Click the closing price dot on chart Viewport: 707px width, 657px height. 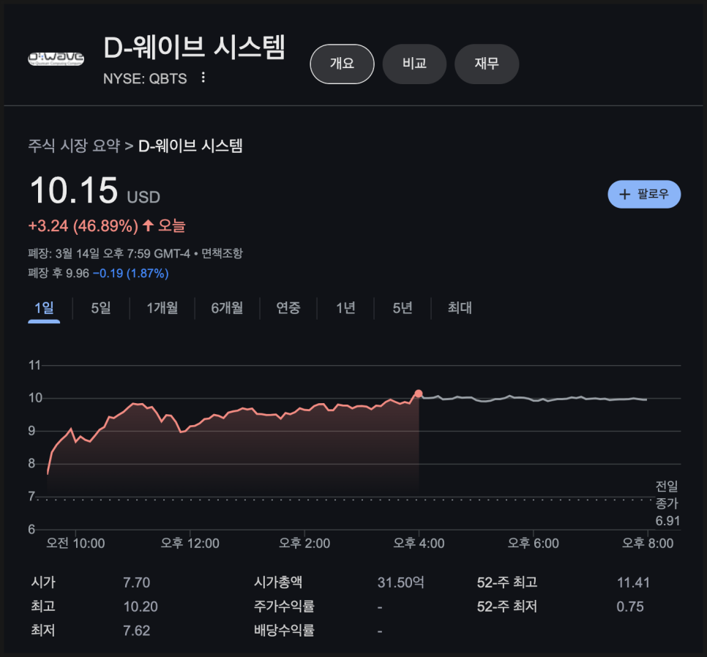[419, 394]
